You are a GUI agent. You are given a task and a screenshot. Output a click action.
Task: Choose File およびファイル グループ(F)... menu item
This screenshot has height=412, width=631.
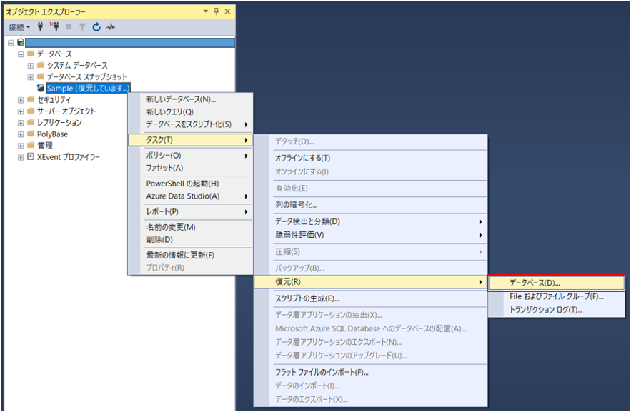pyautogui.click(x=556, y=296)
